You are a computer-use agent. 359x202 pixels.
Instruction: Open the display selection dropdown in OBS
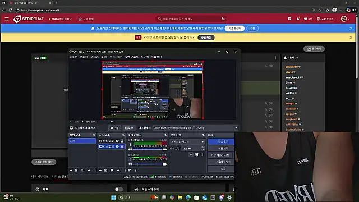195,128
